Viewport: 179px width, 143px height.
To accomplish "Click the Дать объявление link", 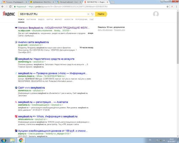I will tap(105, 30).
